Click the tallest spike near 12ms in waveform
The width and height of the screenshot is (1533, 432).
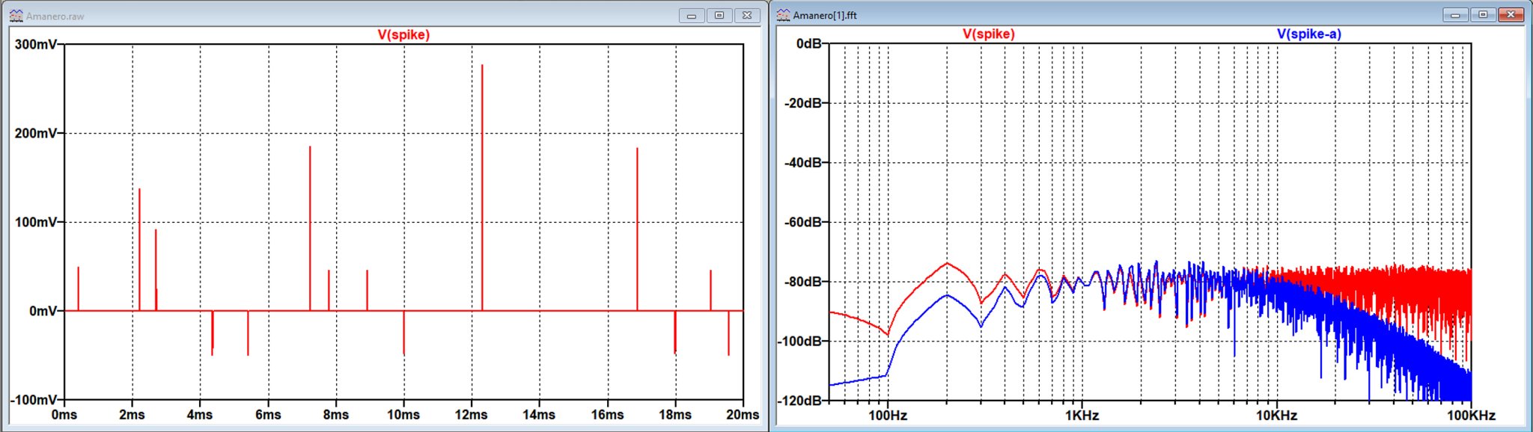pos(482,187)
